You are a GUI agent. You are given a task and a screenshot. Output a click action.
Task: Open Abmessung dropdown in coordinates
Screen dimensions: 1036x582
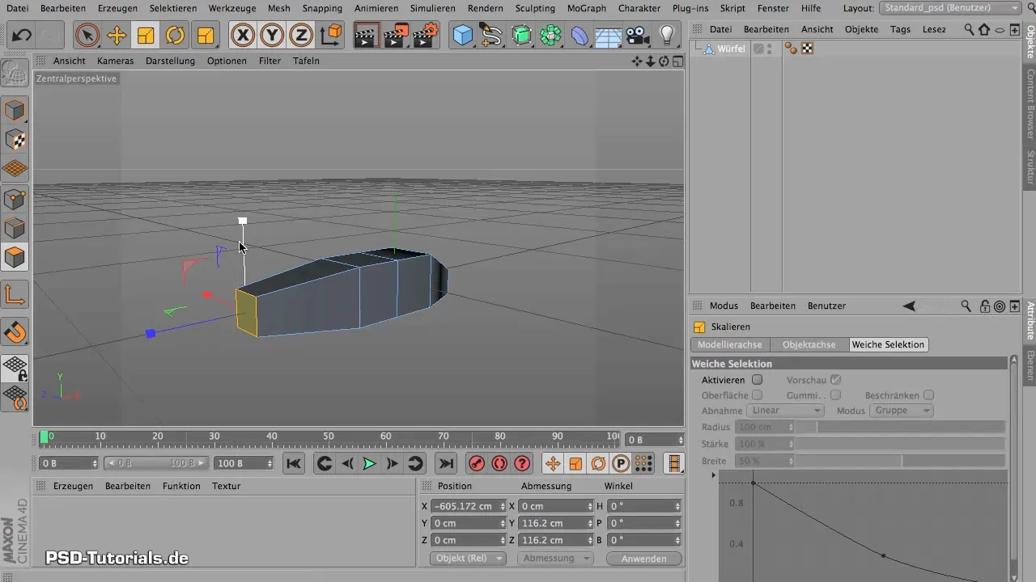[556, 559]
